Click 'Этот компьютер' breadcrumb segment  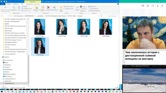(18, 16)
